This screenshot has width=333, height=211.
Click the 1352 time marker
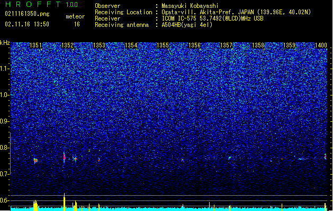coord(67,45)
